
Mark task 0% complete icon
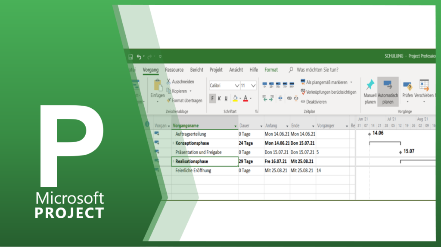click(x=265, y=85)
